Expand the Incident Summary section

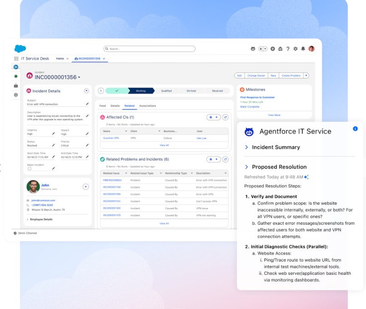pos(246,147)
